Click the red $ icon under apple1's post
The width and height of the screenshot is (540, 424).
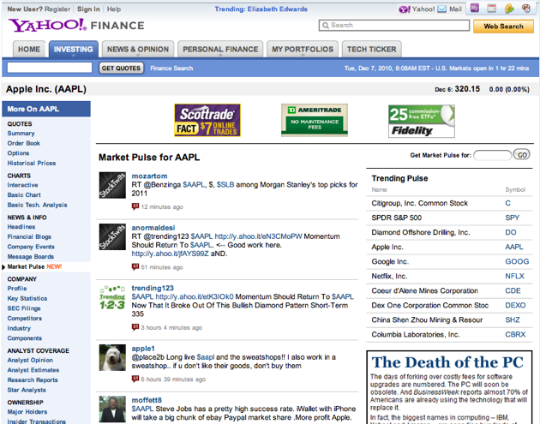coord(135,379)
